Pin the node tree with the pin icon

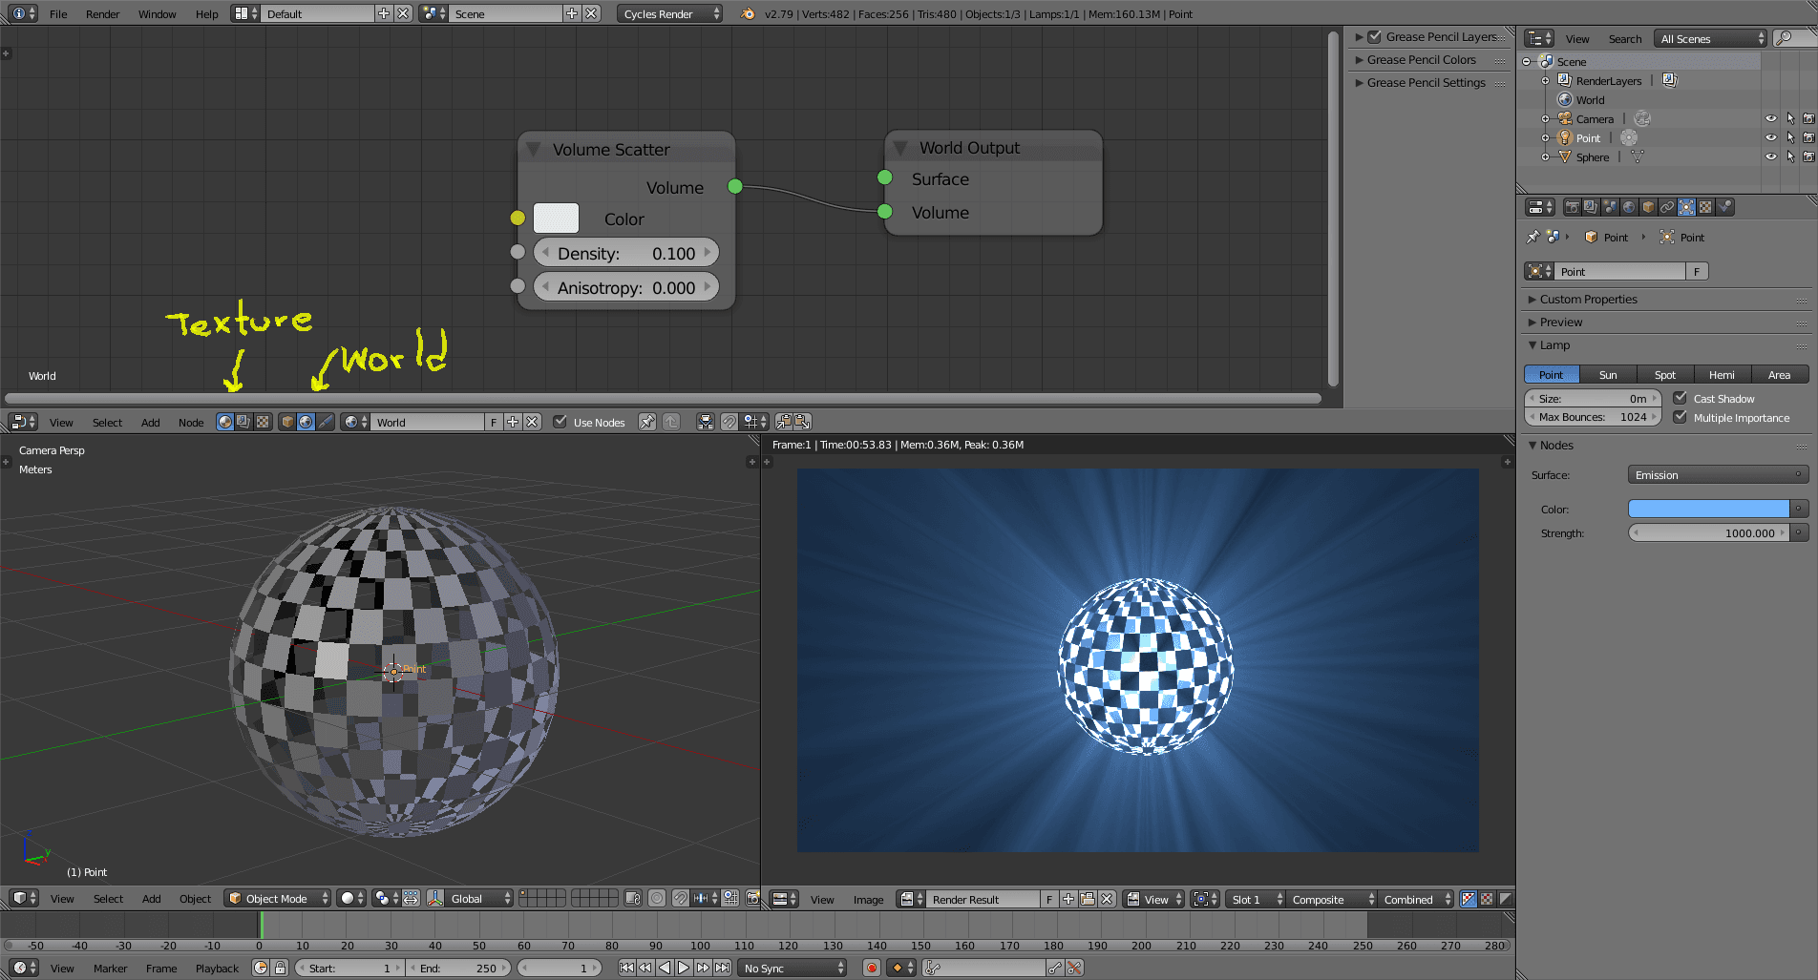(646, 422)
